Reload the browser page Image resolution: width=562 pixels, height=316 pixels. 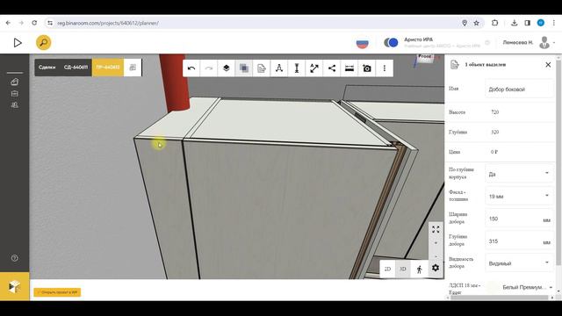pos(34,23)
